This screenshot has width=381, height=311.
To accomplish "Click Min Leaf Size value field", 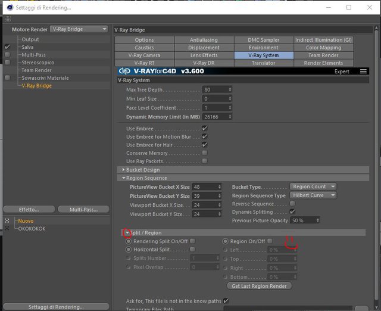I will pyautogui.click(x=215, y=98).
